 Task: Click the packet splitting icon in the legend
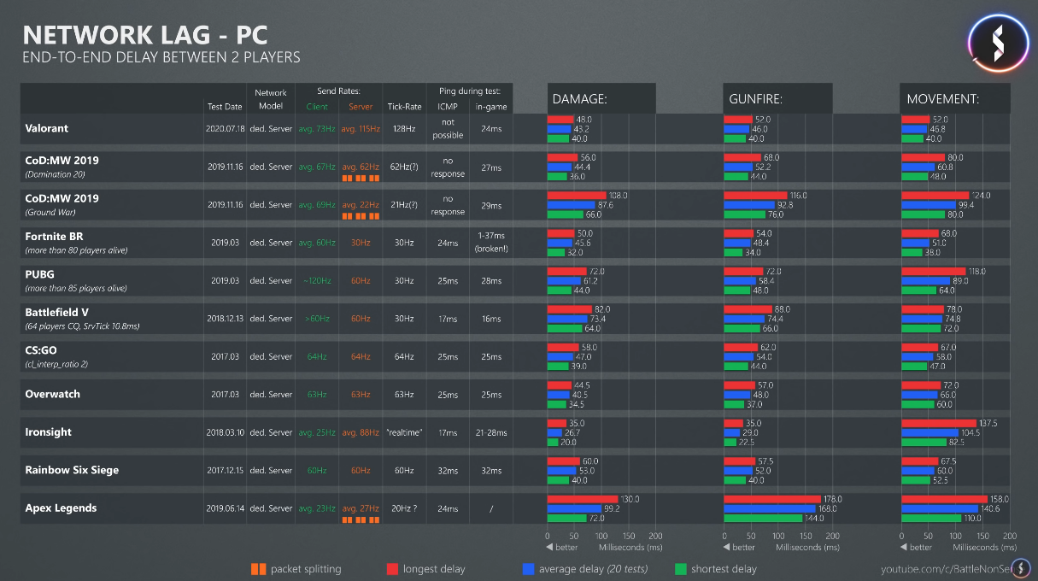coord(258,569)
